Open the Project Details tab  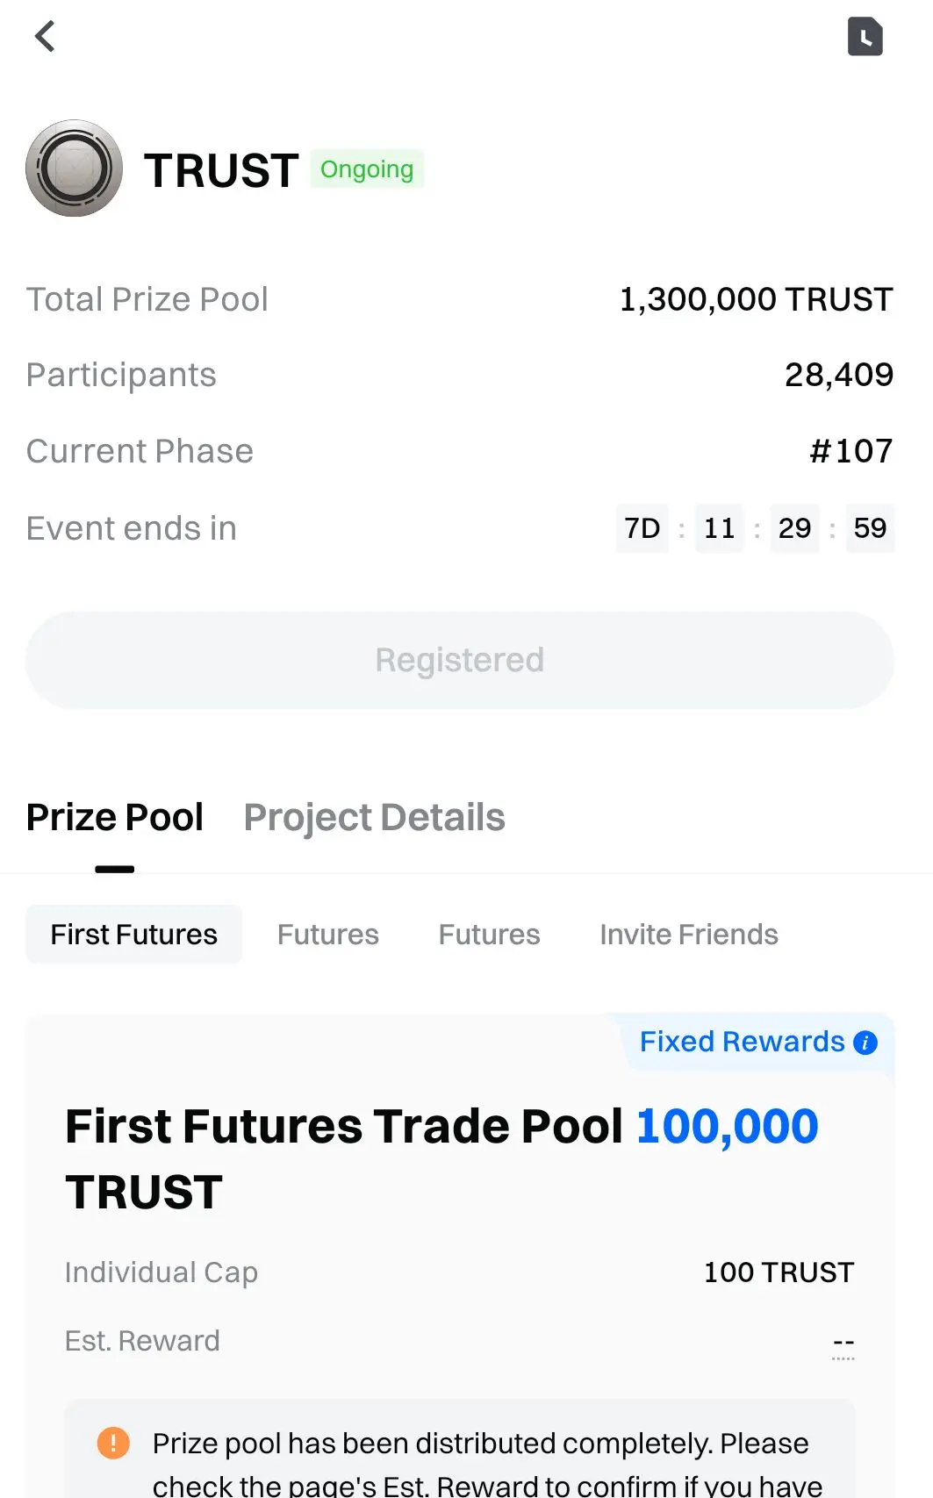374,818
